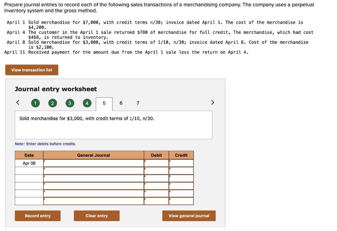The width and height of the screenshot is (337, 231).
Task: Select transaction 2 circle
Action: 52,103
